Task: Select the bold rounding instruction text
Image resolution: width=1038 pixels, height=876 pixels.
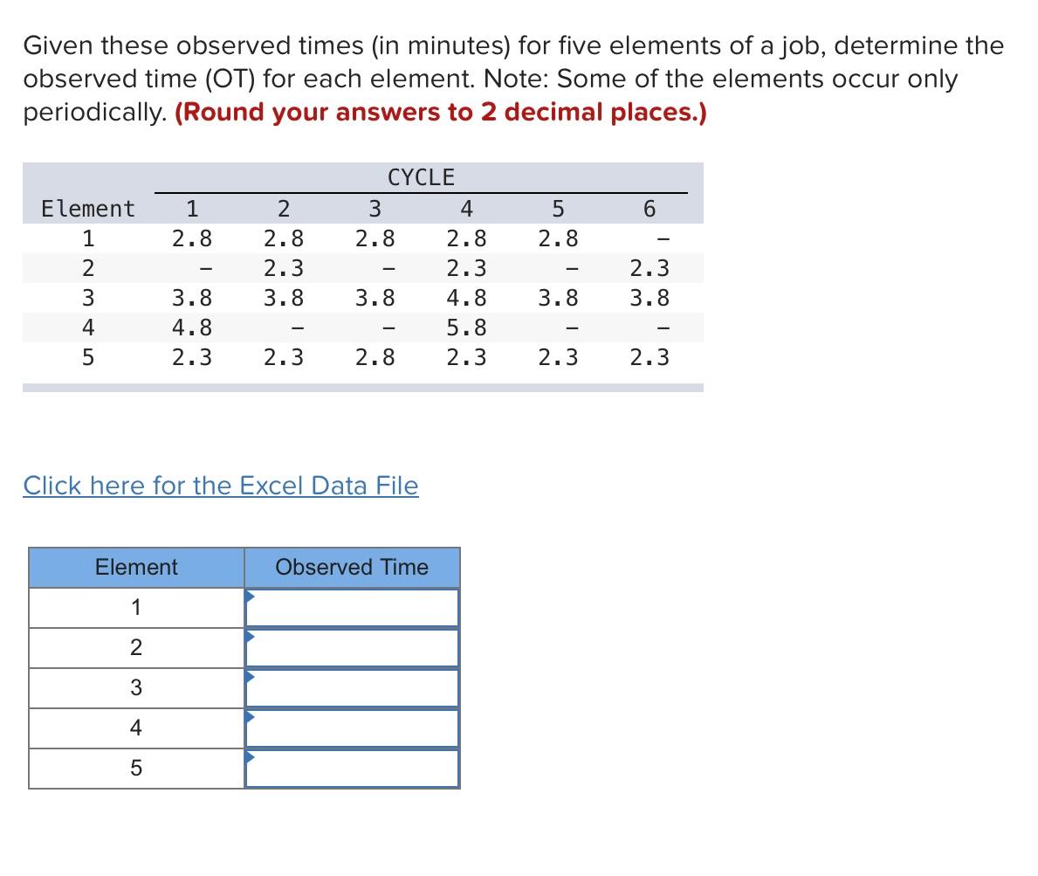Action: tap(440, 112)
